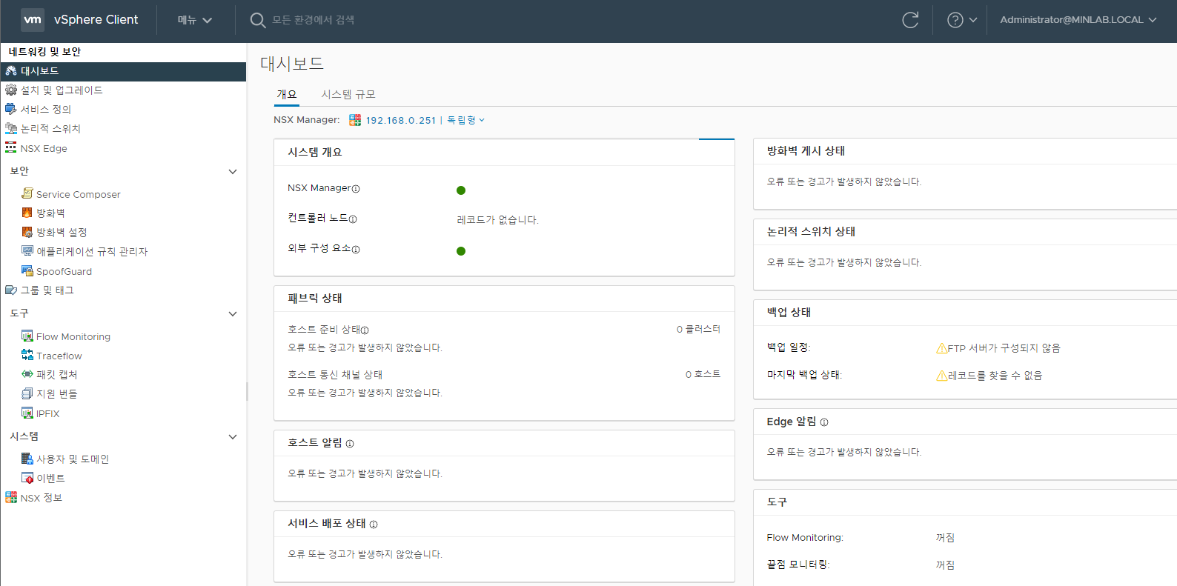
Task: Click NSX Manager info circle icon
Action: click(x=356, y=189)
